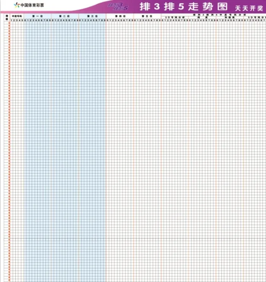Click the 排3排5走势图 title

[x=183, y=6]
